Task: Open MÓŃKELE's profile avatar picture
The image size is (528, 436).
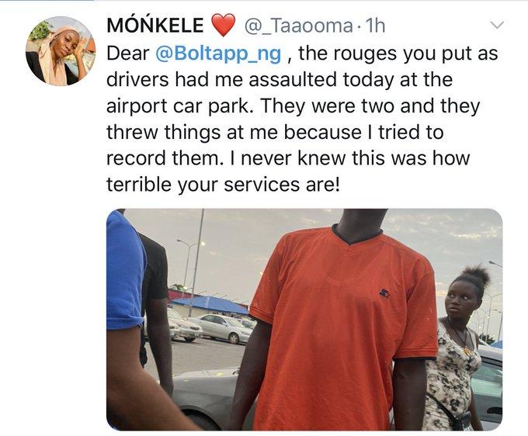Action: pos(61,51)
